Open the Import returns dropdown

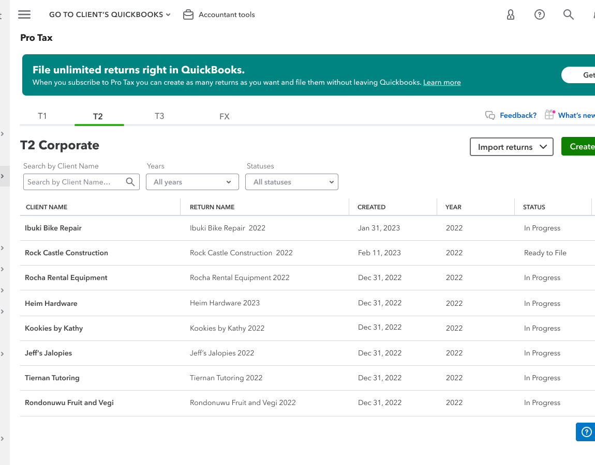point(512,147)
